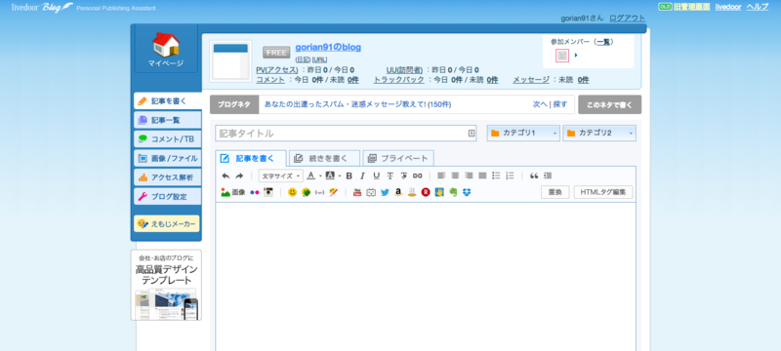Click 次へ in ブログネタ bar
The image size is (781, 351).
(x=540, y=104)
